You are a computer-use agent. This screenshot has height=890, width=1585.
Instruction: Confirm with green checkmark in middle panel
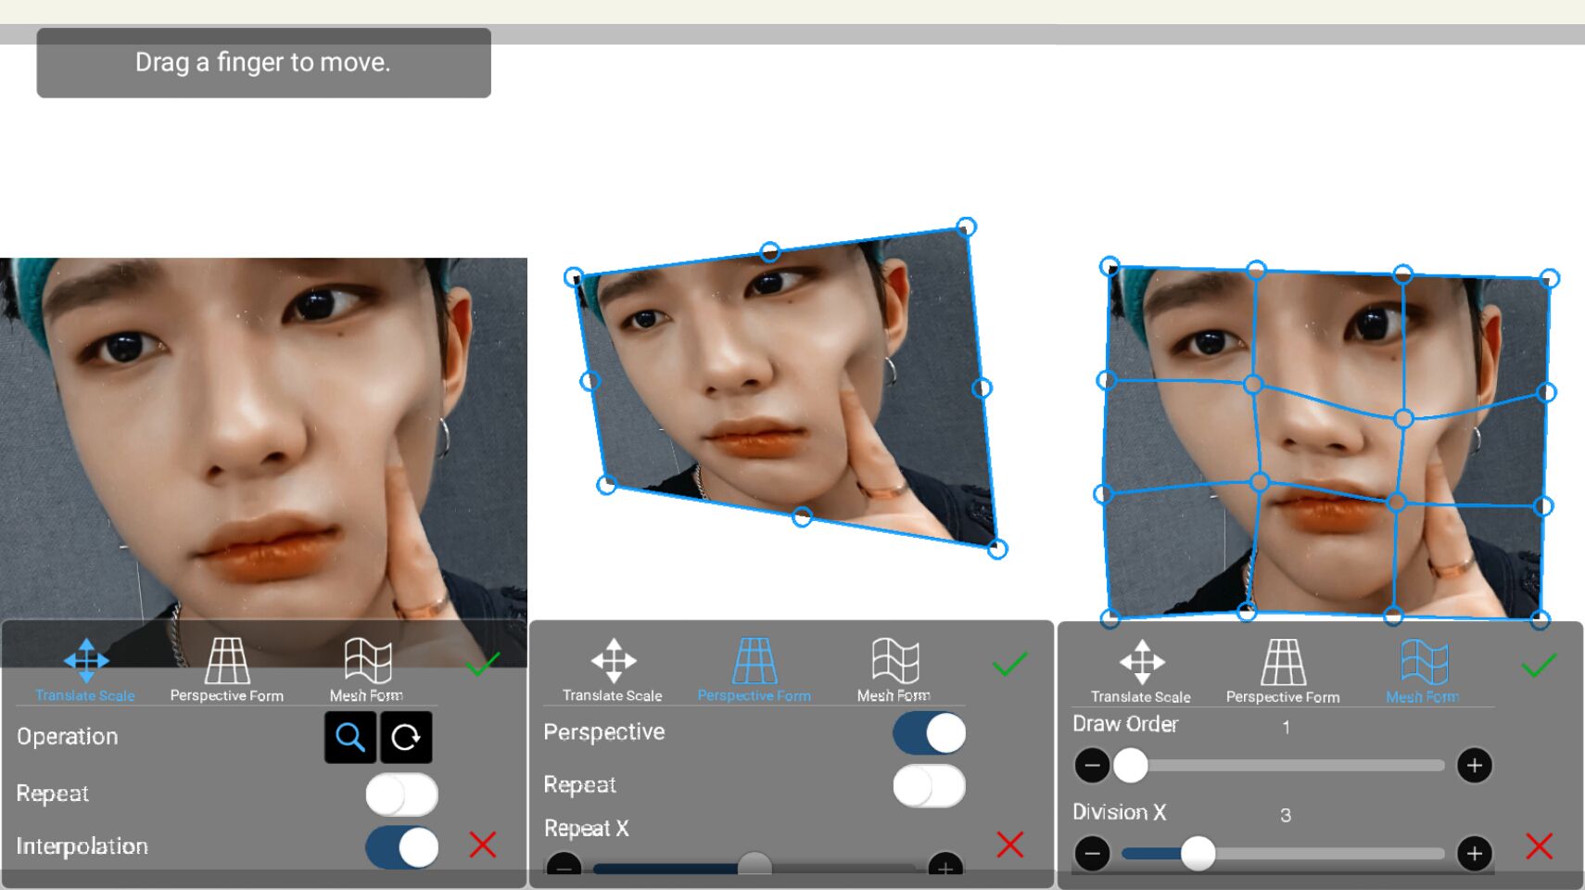click(x=1010, y=664)
